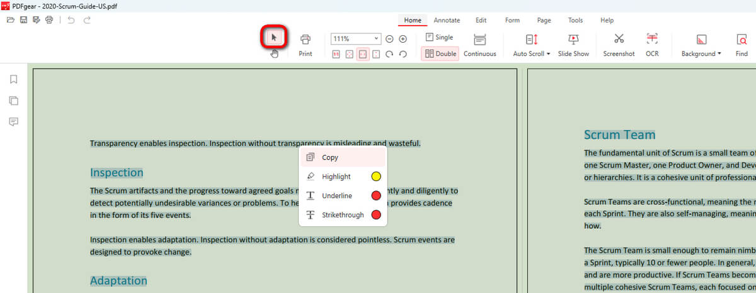The image size is (756, 293).
Task: Click the Save As icon with pencil
Action: coord(37,20)
